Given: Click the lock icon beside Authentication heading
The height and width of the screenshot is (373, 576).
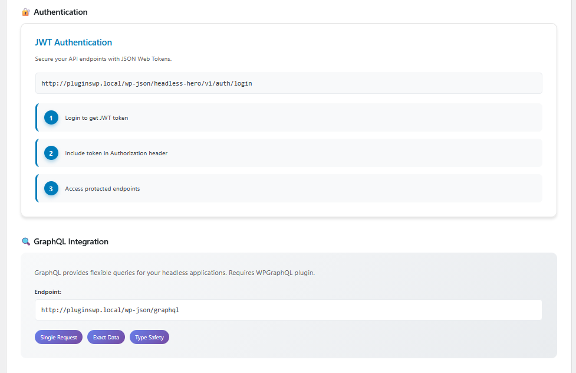Looking at the screenshot, I should pos(26,12).
